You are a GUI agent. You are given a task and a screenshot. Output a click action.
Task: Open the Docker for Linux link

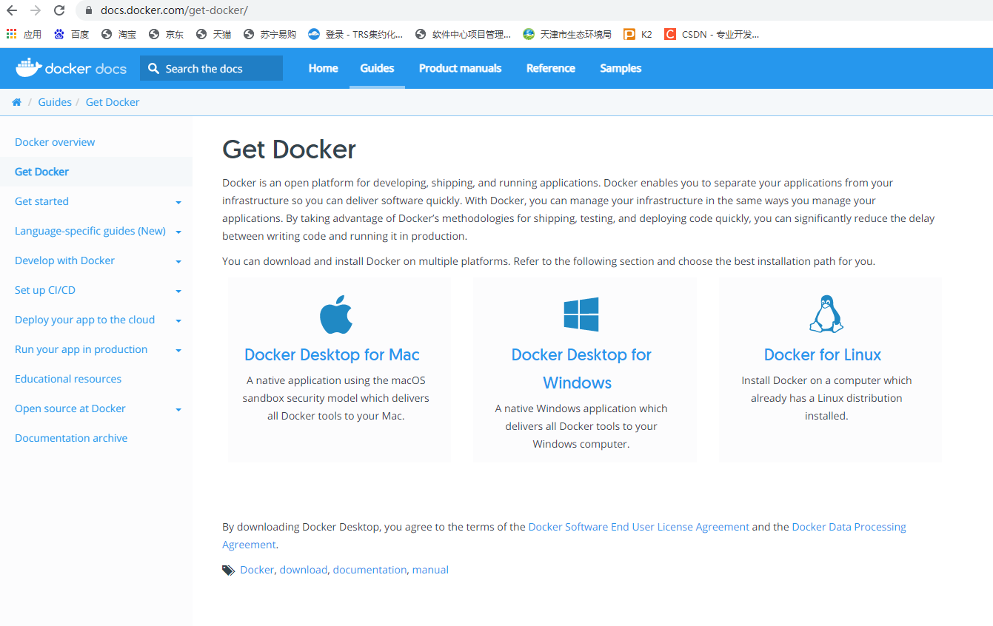tap(823, 354)
